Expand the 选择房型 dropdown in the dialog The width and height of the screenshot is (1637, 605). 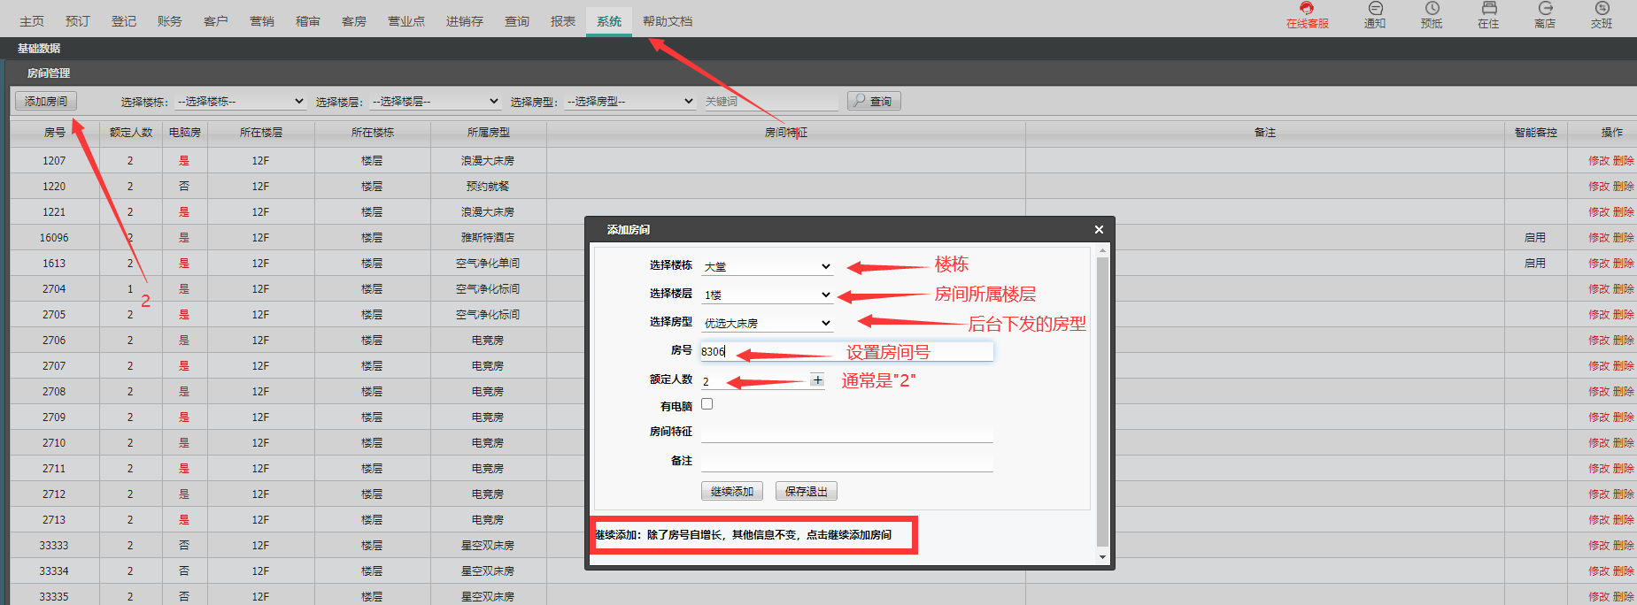pos(767,323)
